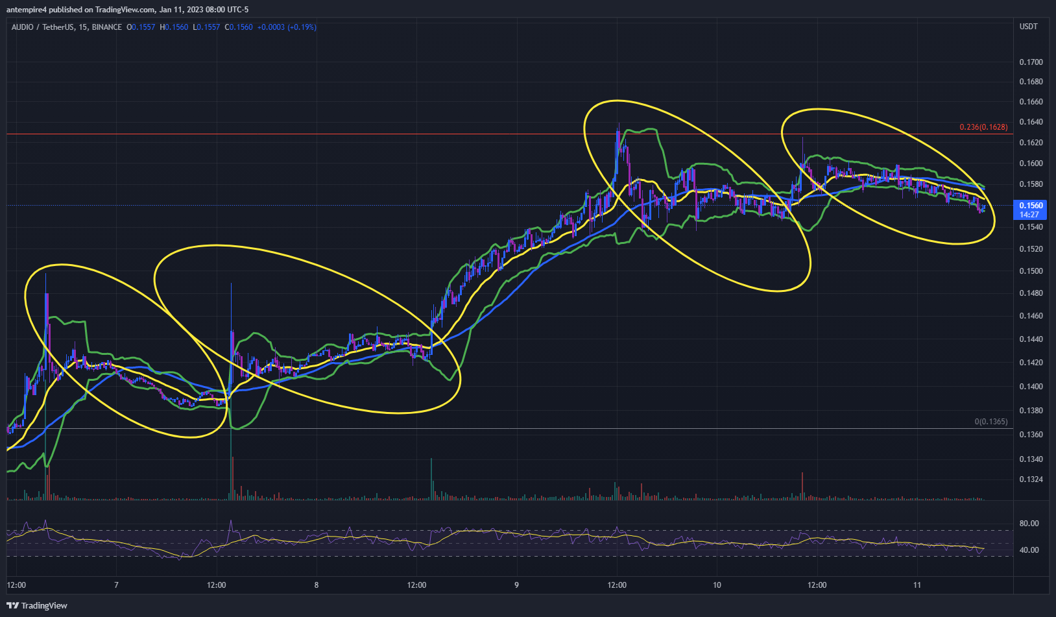
Task: Select the 0.236(0.1628) Fibonacci level label
Action: coord(983,127)
